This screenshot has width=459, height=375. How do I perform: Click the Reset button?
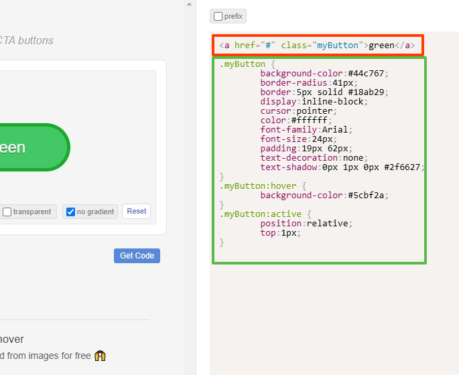(137, 211)
